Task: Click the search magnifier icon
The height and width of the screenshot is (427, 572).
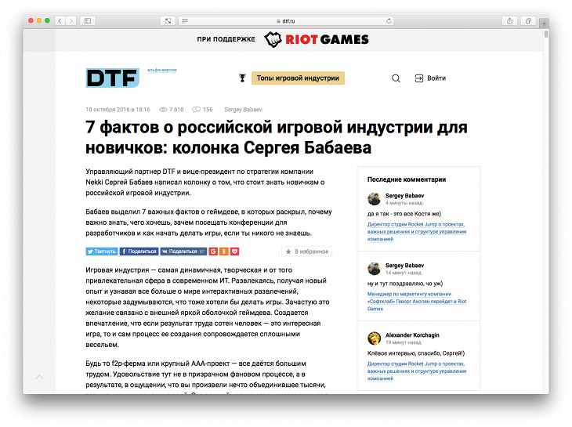Action: coord(396,78)
